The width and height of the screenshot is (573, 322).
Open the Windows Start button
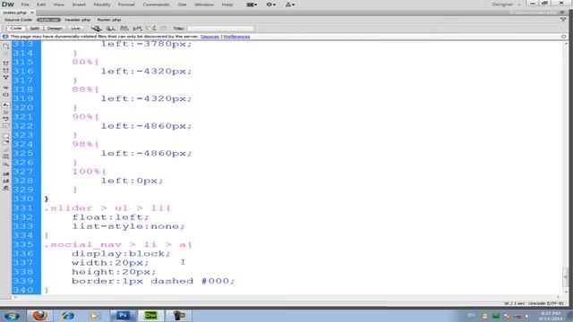pyautogui.click(x=12, y=316)
